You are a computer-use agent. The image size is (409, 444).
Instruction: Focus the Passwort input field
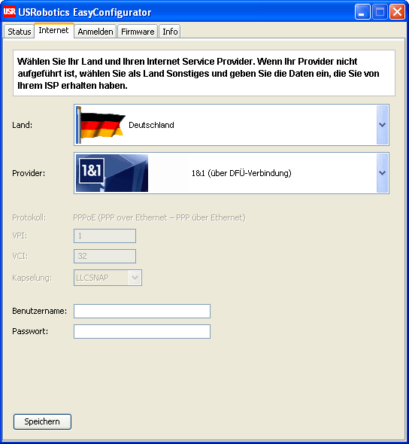coord(142,332)
